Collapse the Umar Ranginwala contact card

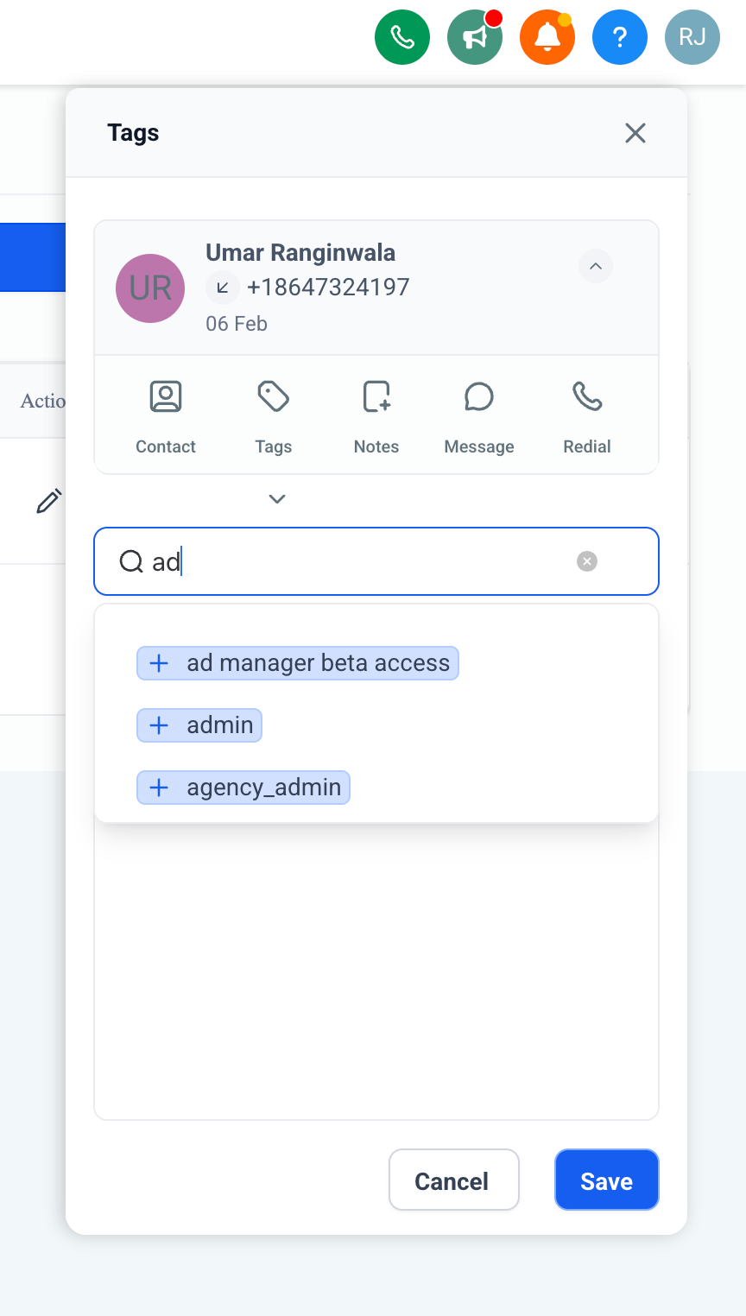[x=596, y=266]
